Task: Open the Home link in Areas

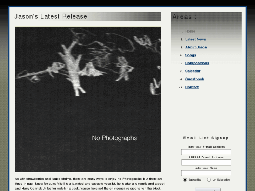Action: click(190, 31)
